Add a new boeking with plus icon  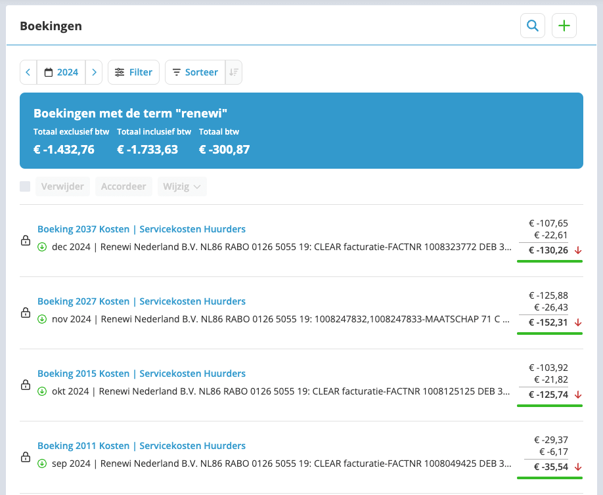coord(564,26)
